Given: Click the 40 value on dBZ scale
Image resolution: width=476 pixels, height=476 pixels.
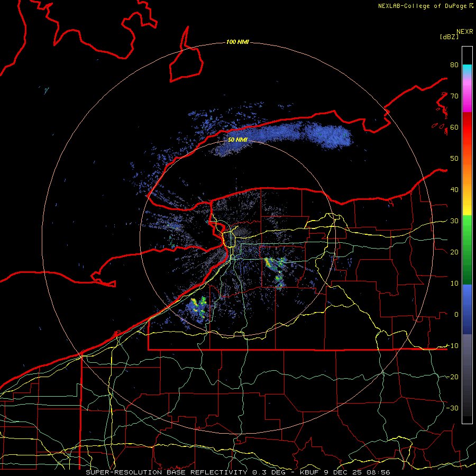Looking at the screenshot, I should (454, 190).
